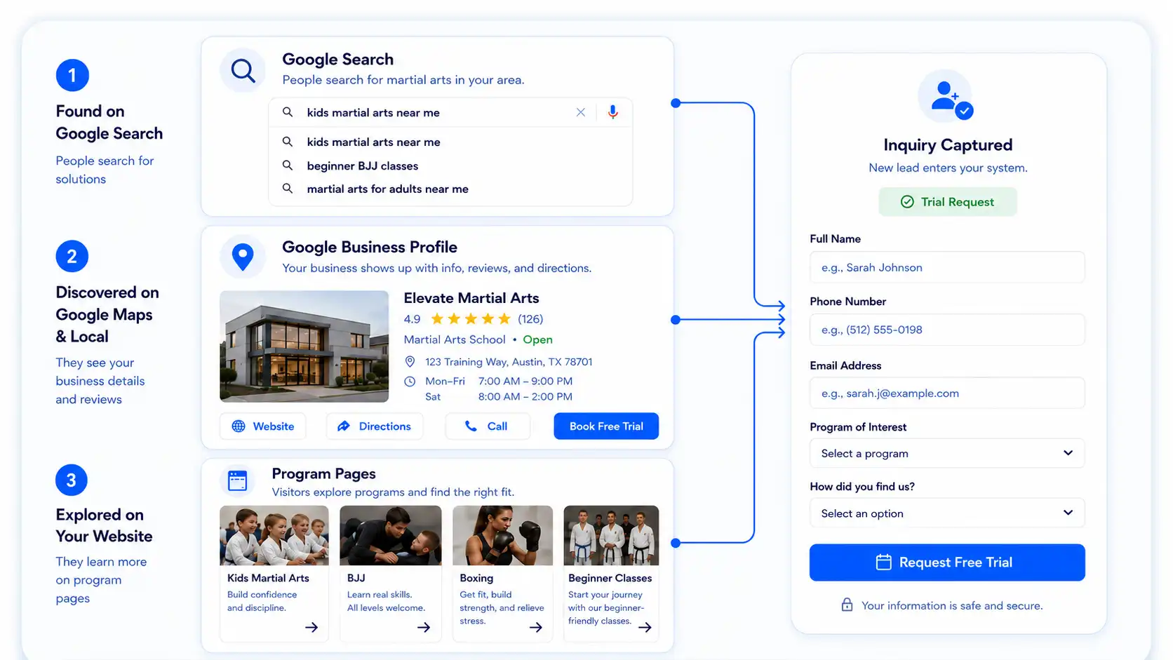The height and width of the screenshot is (660, 1173).
Task: Click the clock icon beside business hours
Action: (410, 382)
